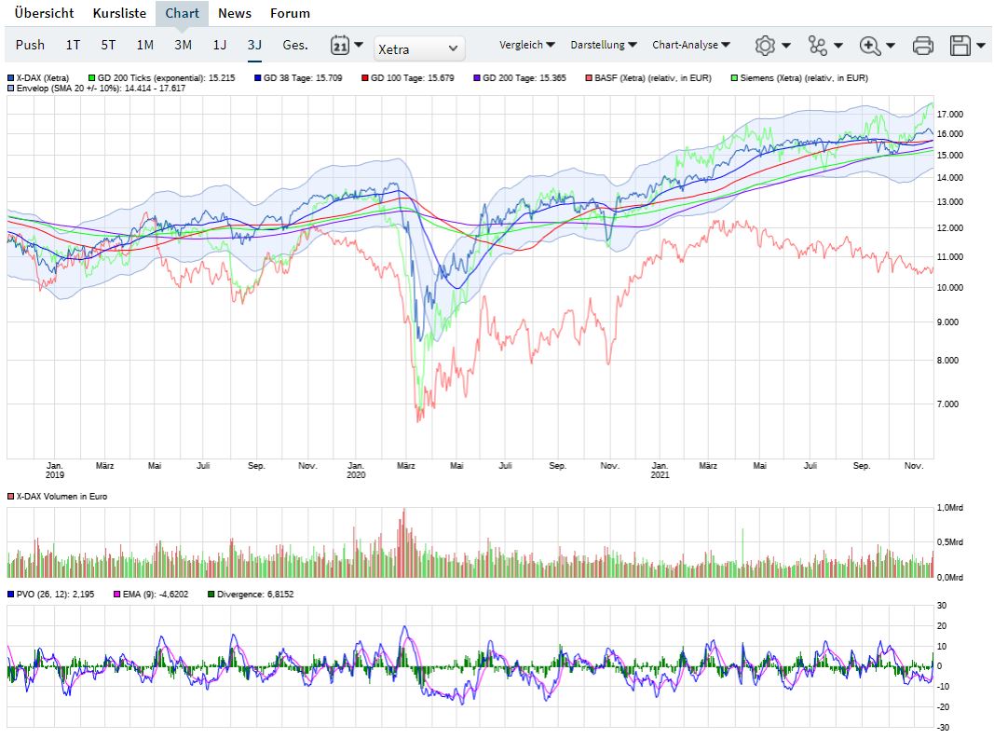The height and width of the screenshot is (739, 994).
Task: Open the calendar date picker icon
Action: click(x=340, y=45)
